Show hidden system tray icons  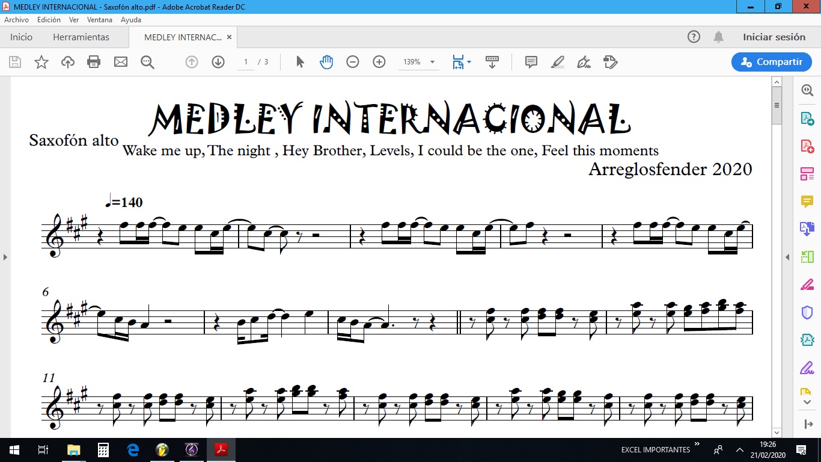[x=739, y=450]
